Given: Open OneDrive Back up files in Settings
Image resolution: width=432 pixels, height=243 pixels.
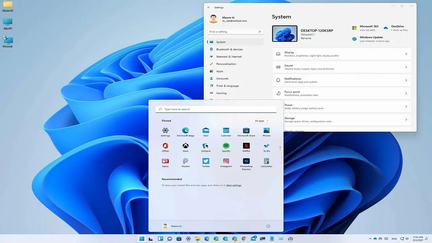Looking at the screenshot, I should click(396, 28).
